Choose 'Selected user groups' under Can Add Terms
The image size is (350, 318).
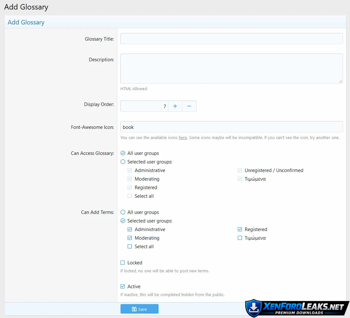pyautogui.click(x=123, y=221)
